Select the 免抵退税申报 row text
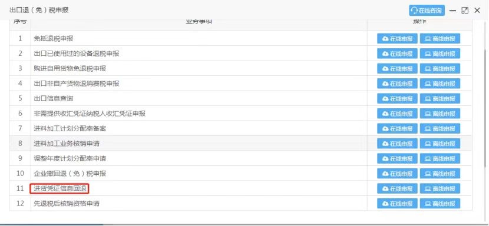Viewport: 489px width, 226px height. [54, 39]
